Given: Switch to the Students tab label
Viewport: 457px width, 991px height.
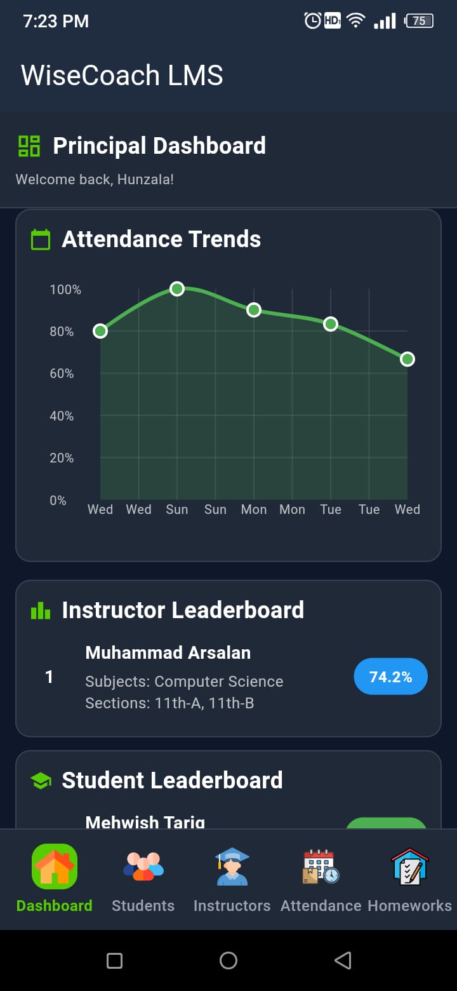Looking at the screenshot, I should 143,905.
